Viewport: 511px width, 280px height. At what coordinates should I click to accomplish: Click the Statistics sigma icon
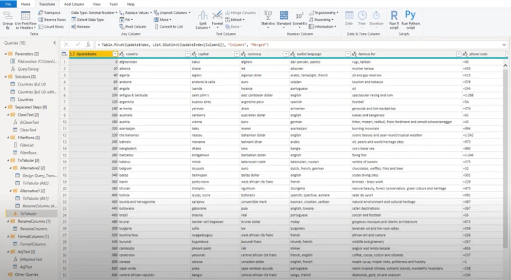click(268, 15)
